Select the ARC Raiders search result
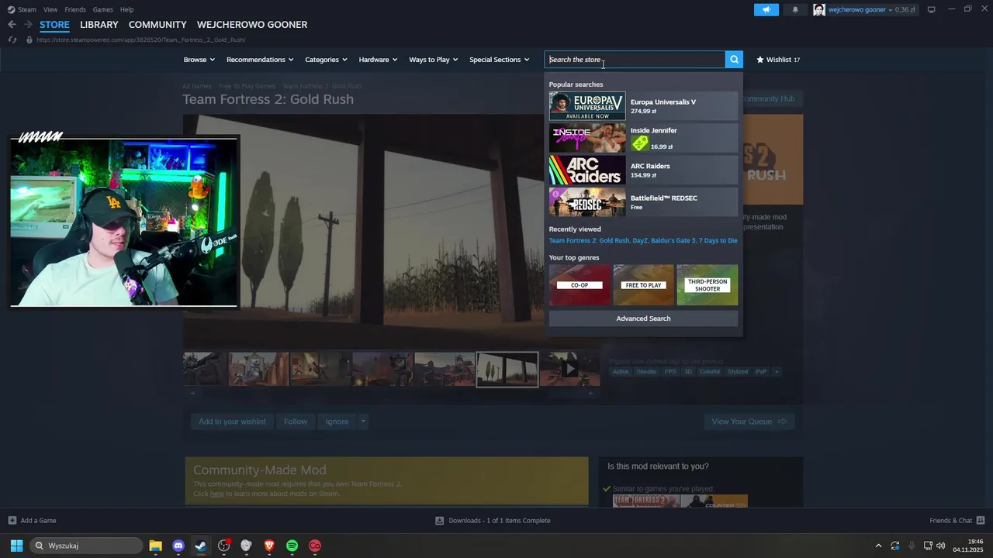993x558 pixels. (643, 170)
